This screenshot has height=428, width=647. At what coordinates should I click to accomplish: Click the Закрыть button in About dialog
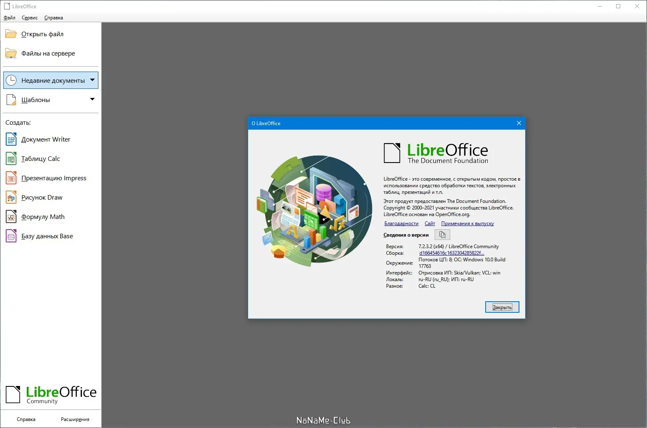(502, 307)
